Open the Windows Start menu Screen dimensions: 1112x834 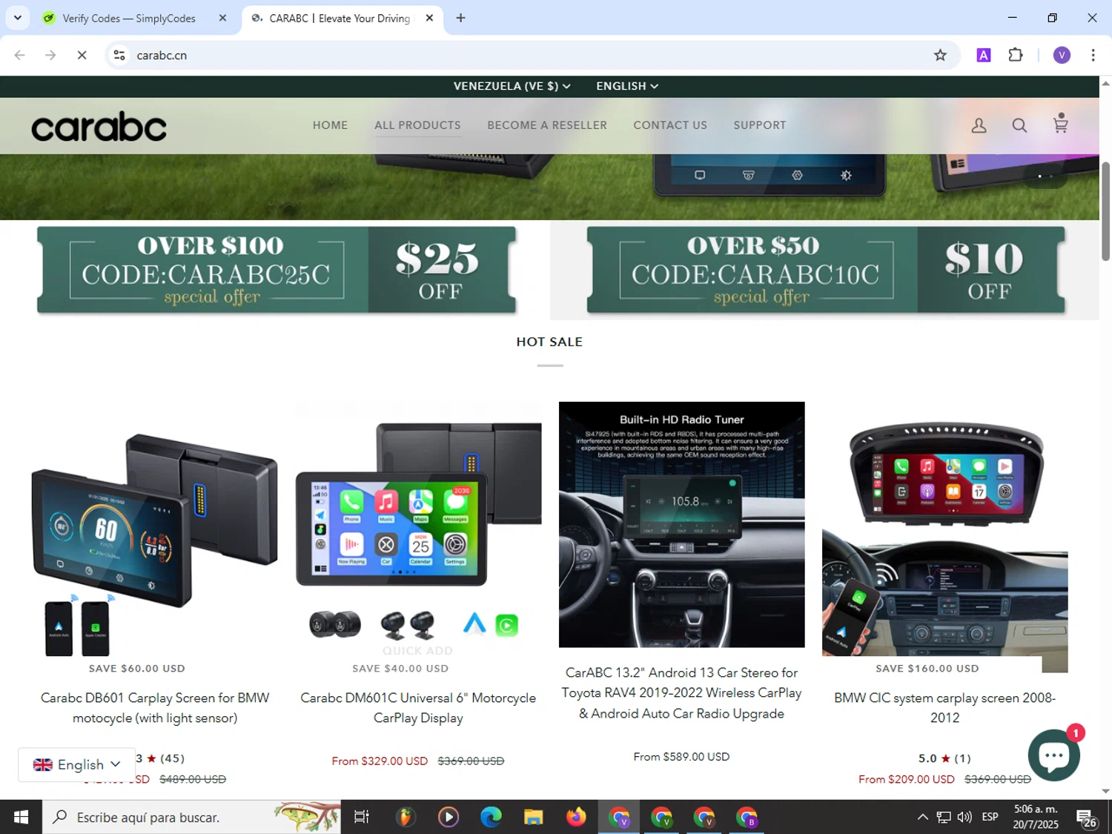pos(21,817)
